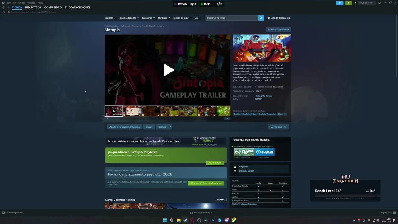Click Ver los 13 idiomas disponibles
Screen dimensions: 398x224
click(245, 204)
